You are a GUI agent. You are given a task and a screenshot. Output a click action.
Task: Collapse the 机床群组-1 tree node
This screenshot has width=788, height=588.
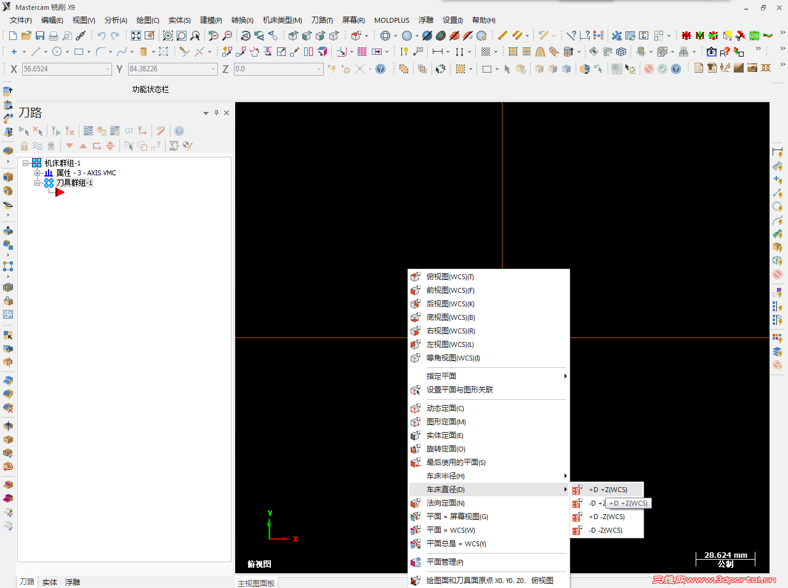pos(26,163)
